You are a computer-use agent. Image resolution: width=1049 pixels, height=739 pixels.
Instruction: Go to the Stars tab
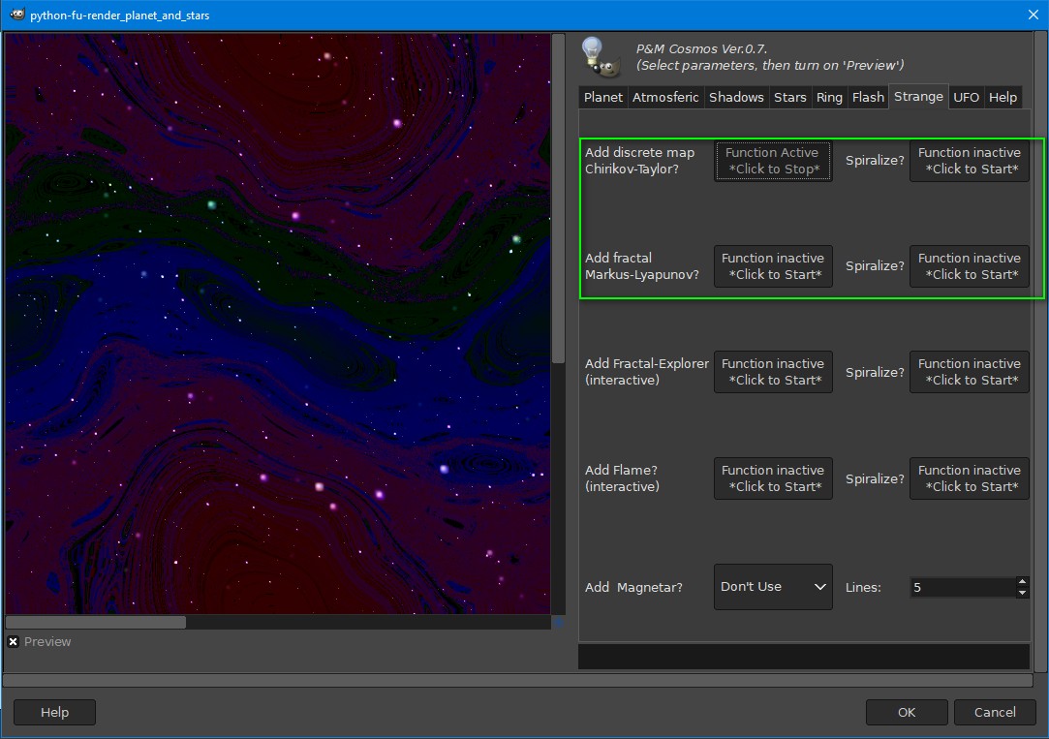(790, 97)
